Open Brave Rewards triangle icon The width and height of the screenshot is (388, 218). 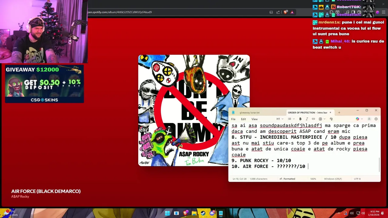[292, 12]
